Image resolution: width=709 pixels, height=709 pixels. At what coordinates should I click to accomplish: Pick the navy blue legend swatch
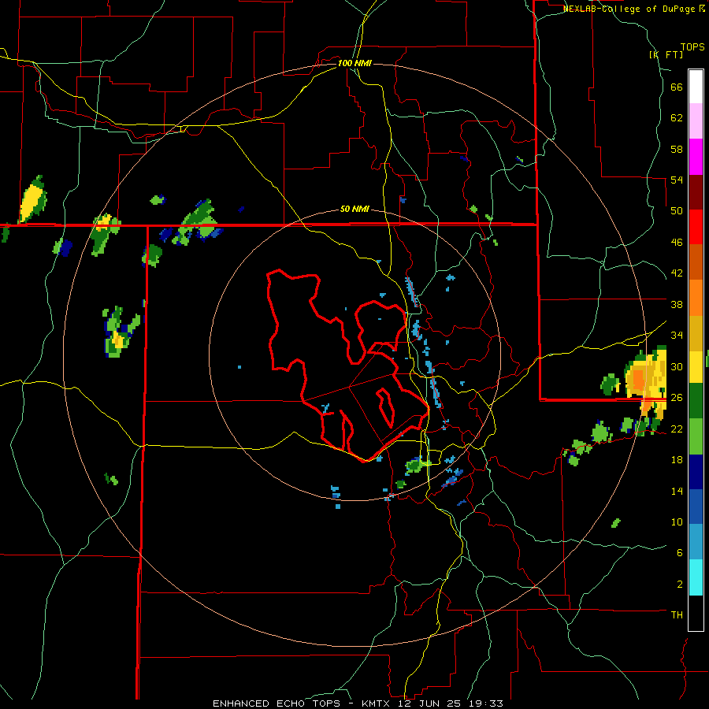click(x=696, y=472)
